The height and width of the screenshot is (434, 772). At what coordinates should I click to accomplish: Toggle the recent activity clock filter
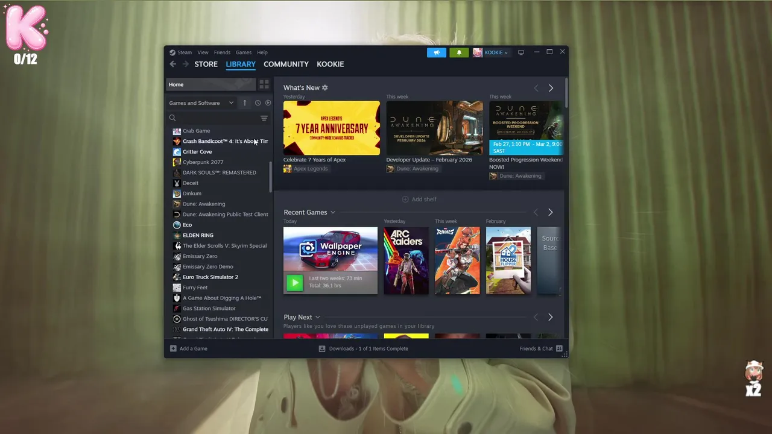[x=258, y=103]
